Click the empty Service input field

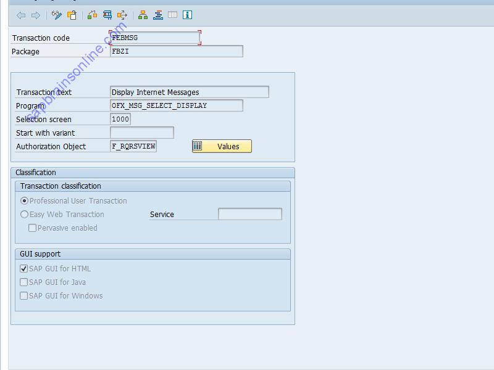tap(250, 214)
